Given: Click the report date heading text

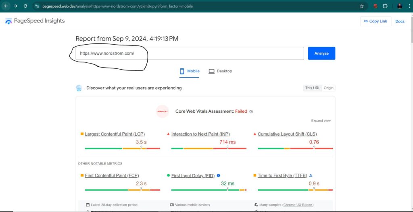Looking at the screenshot, I should (127, 39).
